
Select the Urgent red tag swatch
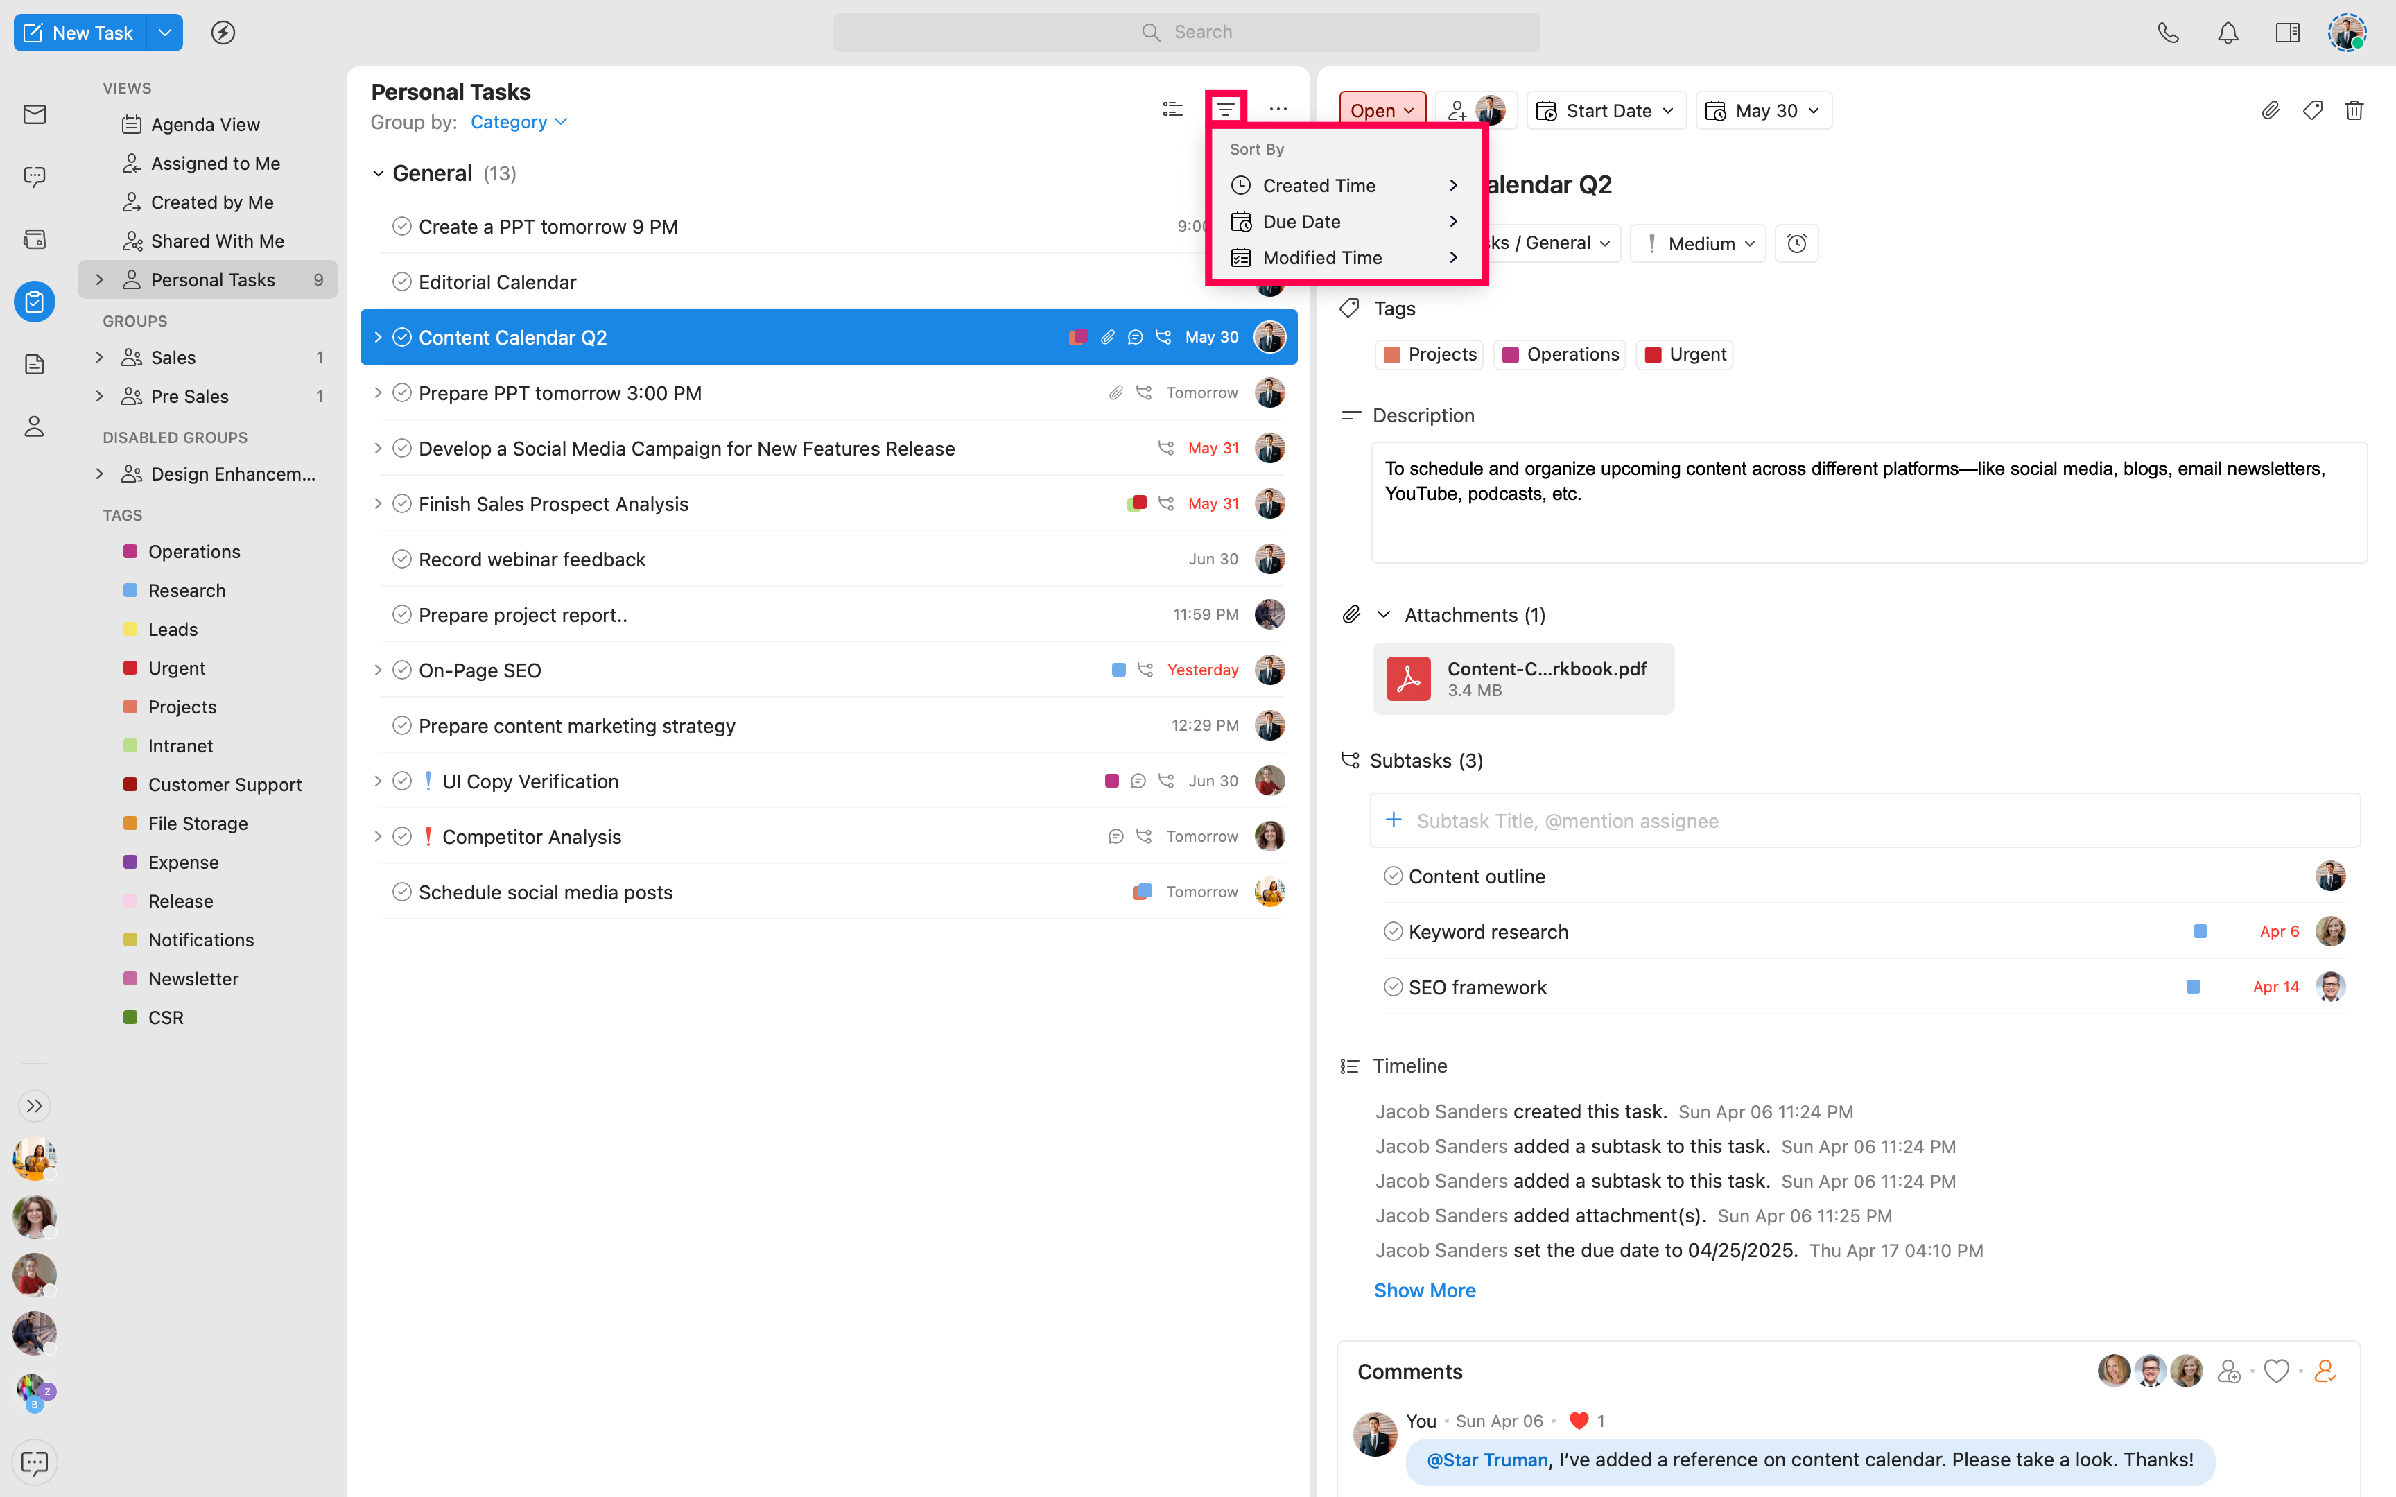(130, 668)
